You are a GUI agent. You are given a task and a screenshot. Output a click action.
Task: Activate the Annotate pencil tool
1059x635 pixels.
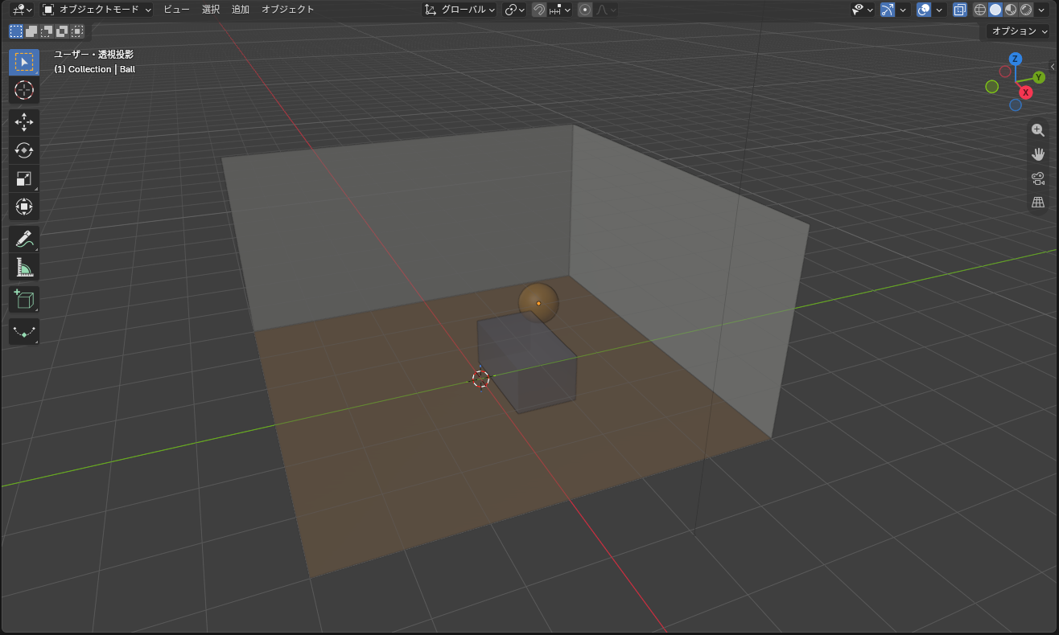click(24, 240)
